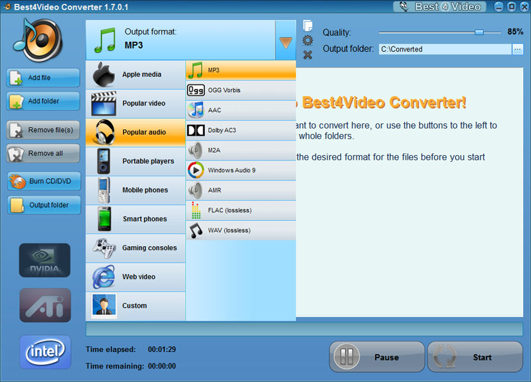This screenshot has width=531, height=382.
Task: Click the Remove all button
Action: (x=43, y=153)
